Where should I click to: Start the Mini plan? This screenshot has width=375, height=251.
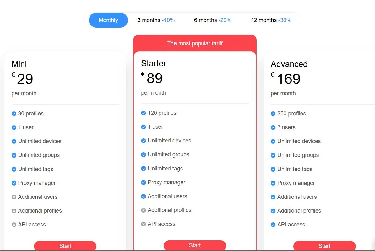[x=65, y=246]
